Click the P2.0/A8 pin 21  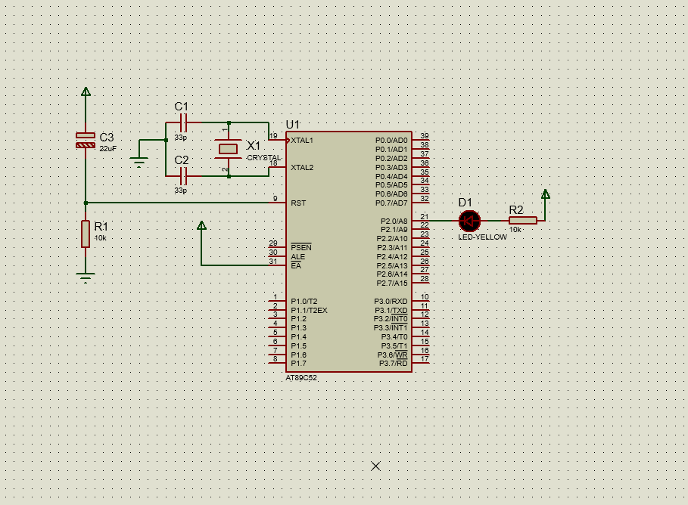(x=420, y=221)
